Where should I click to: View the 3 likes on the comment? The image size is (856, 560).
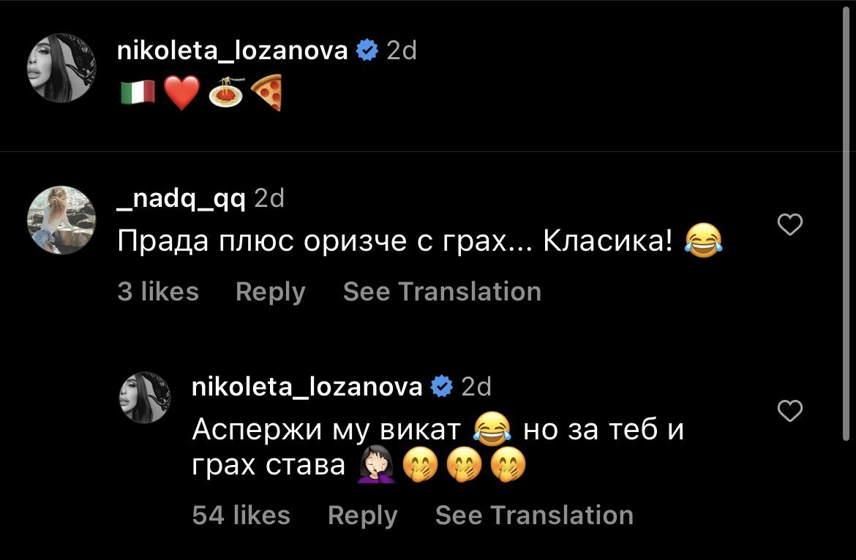(x=158, y=292)
